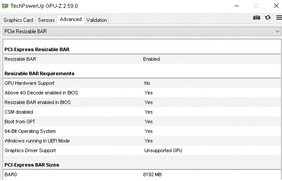Open the Sensors tab
Image resolution: width=282 pixels, height=181 pixels.
pos(46,20)
